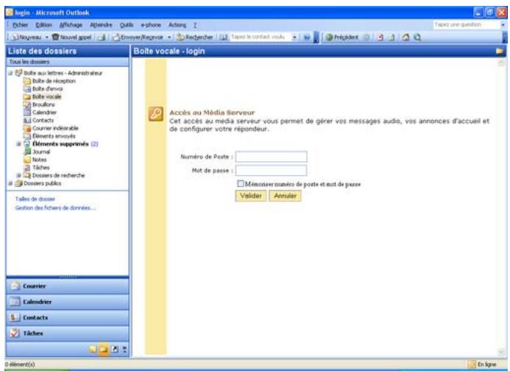The height and width of the screenshot is (371, 510).
Task: Open the Fichier menu
Action: coord(20,25)
